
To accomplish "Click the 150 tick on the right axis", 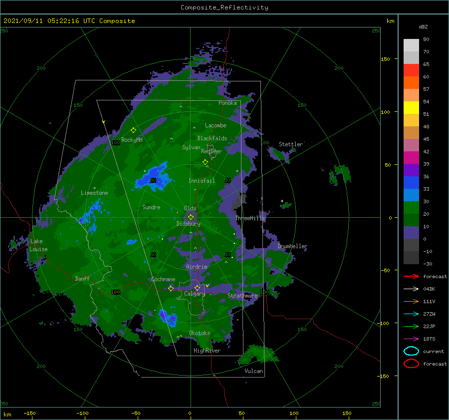I will click(386, 59).
